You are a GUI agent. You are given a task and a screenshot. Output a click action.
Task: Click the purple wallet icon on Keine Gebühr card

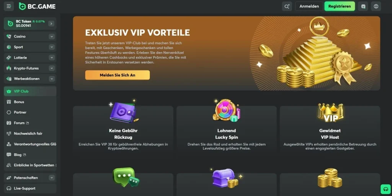pos(124,111)
